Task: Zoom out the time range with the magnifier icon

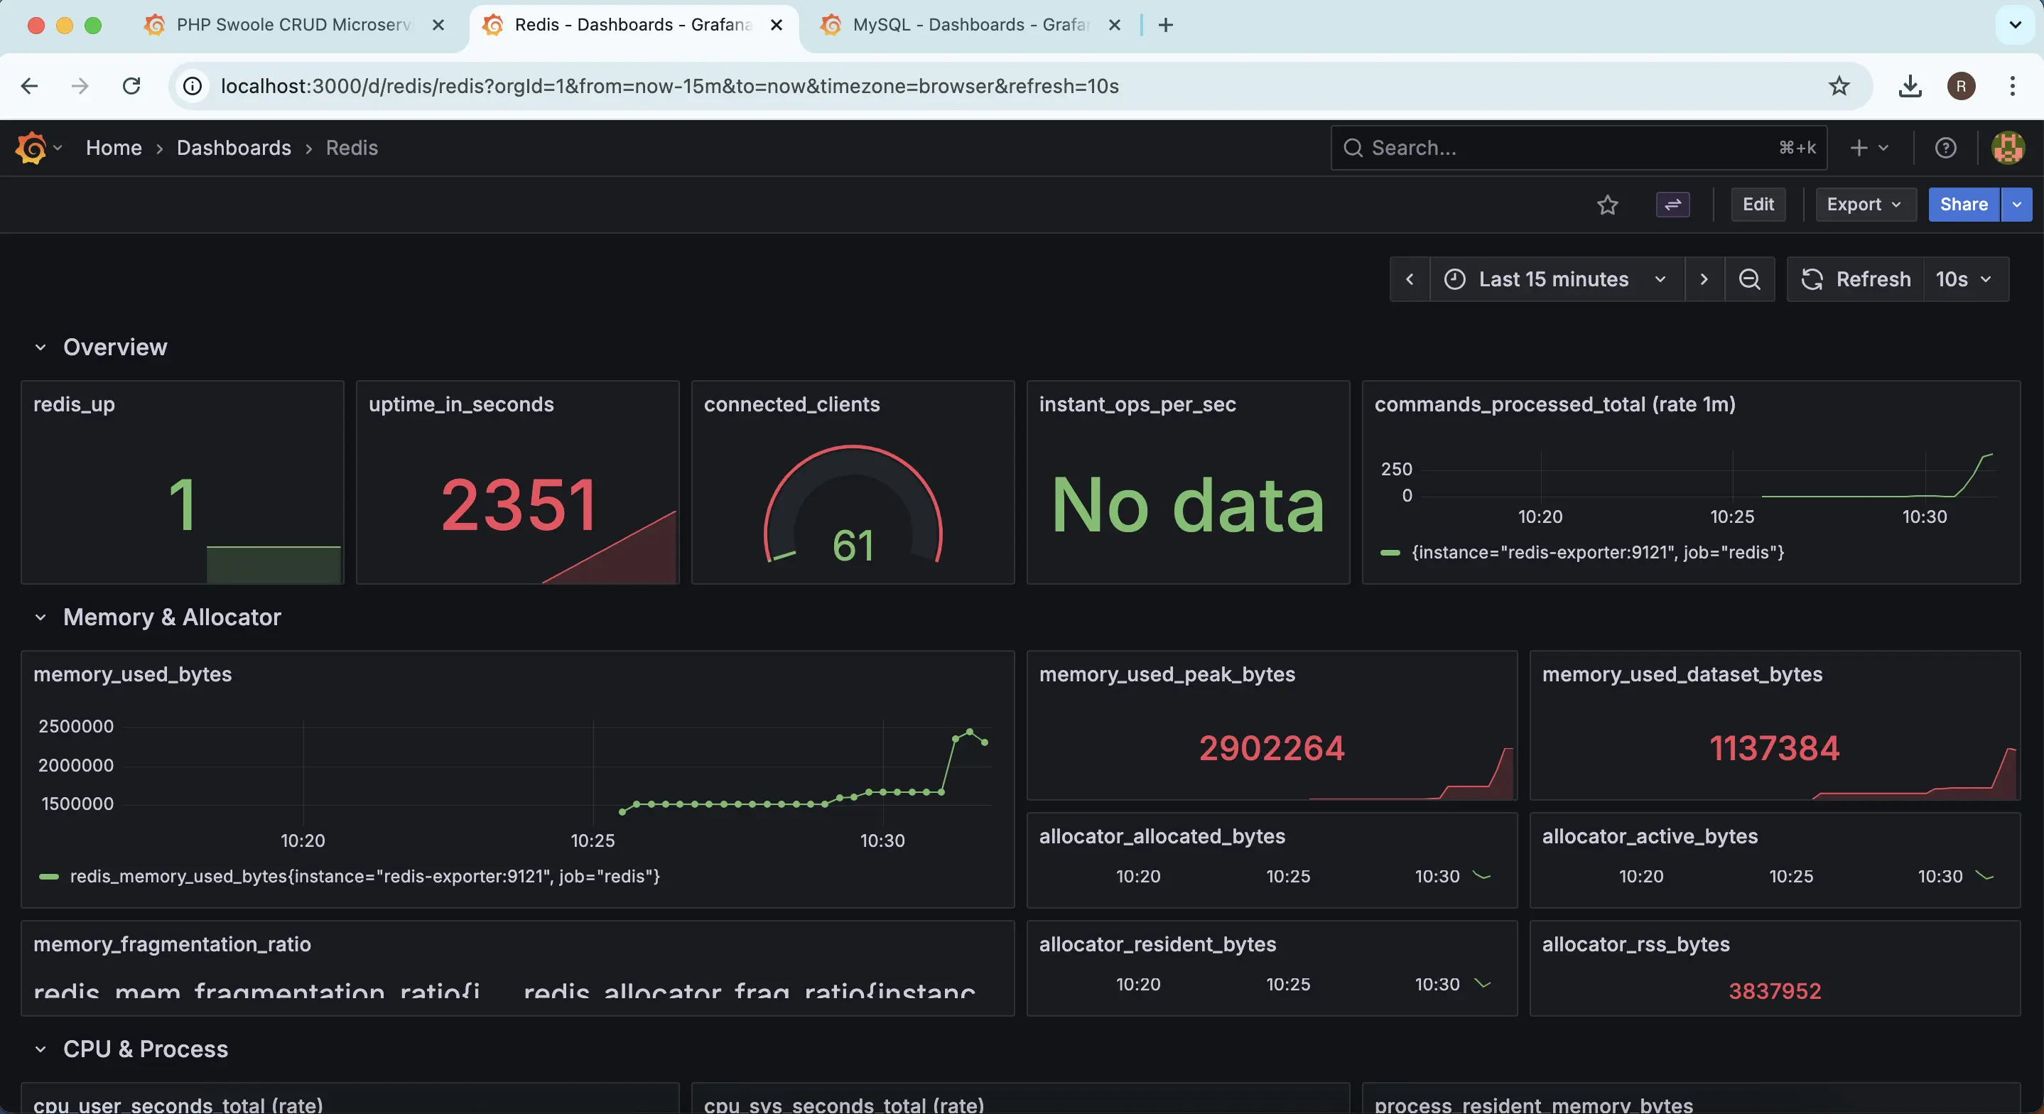Action: click(x=1751, y=279)
